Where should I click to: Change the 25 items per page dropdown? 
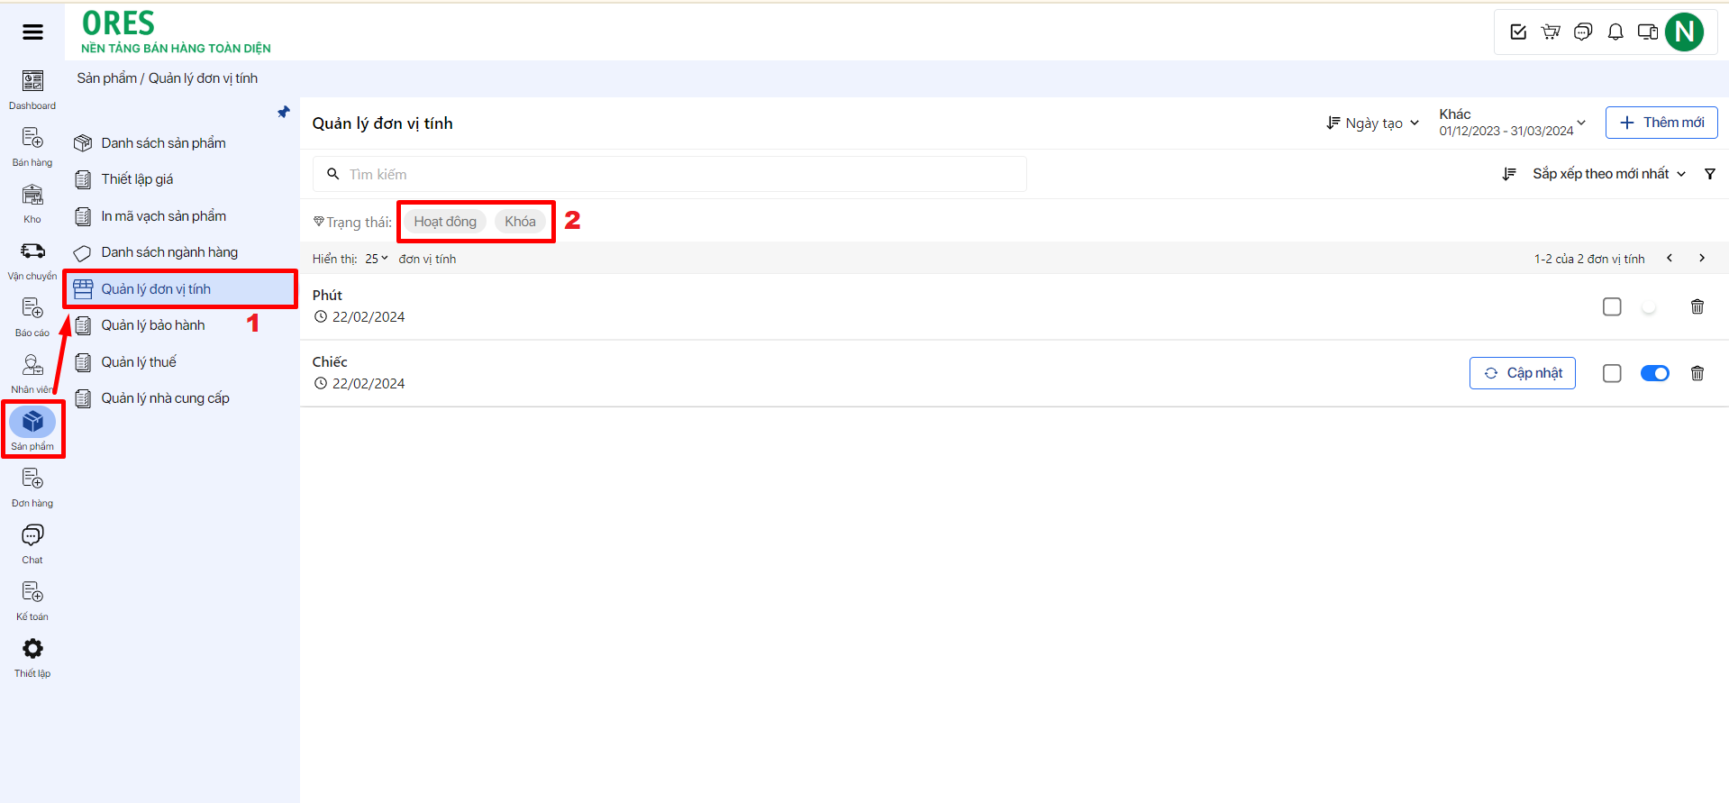pos(377,259)
